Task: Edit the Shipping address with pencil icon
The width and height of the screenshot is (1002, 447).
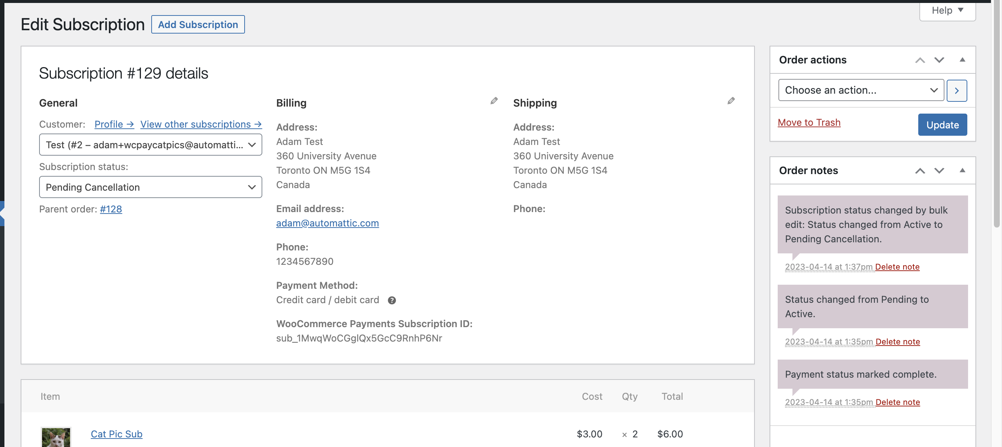Action: click(x=731, y=101)
